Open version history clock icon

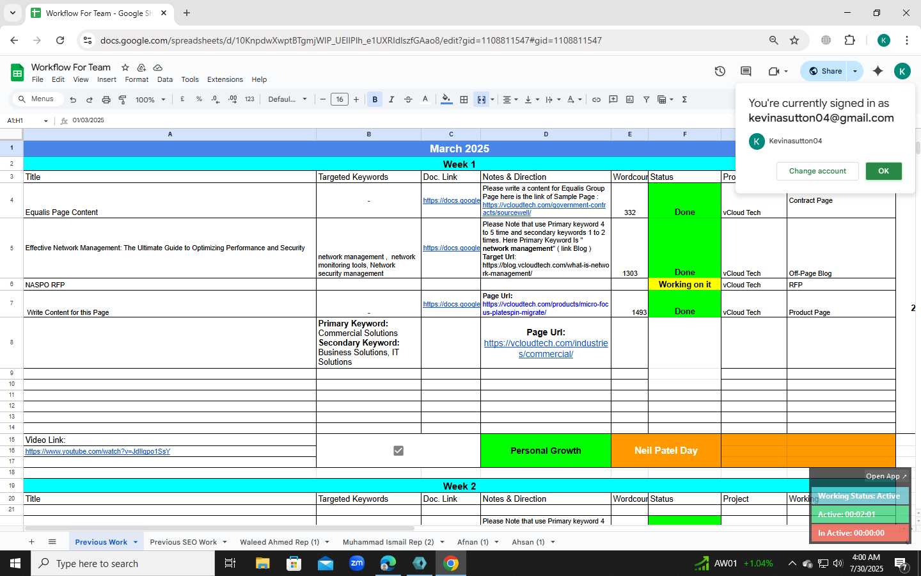coord(720,71)
